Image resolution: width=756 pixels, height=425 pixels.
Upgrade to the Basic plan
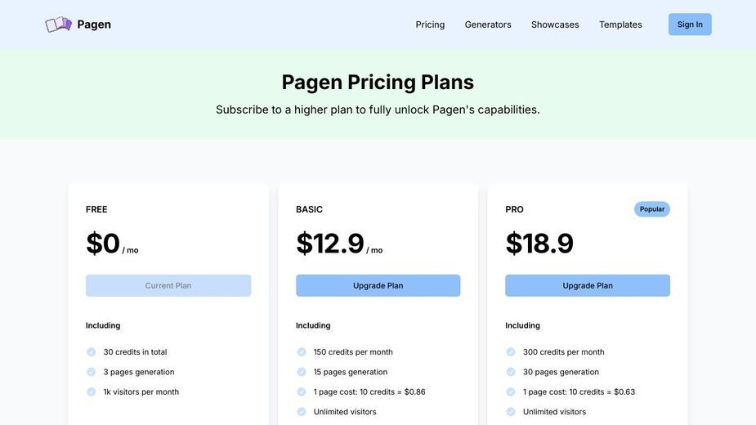[x=378, y=285]
